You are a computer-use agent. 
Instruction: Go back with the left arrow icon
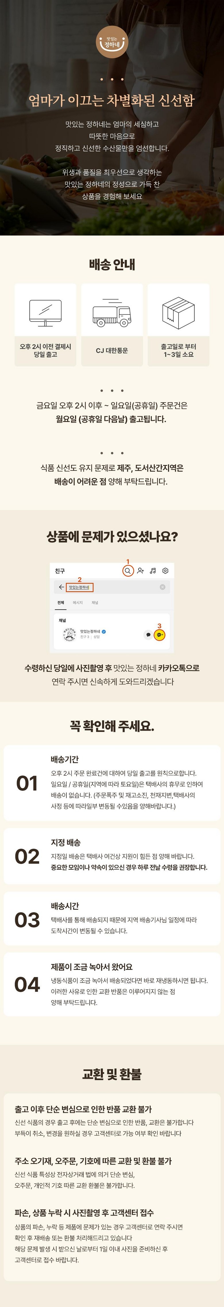[x=61, y=587]
